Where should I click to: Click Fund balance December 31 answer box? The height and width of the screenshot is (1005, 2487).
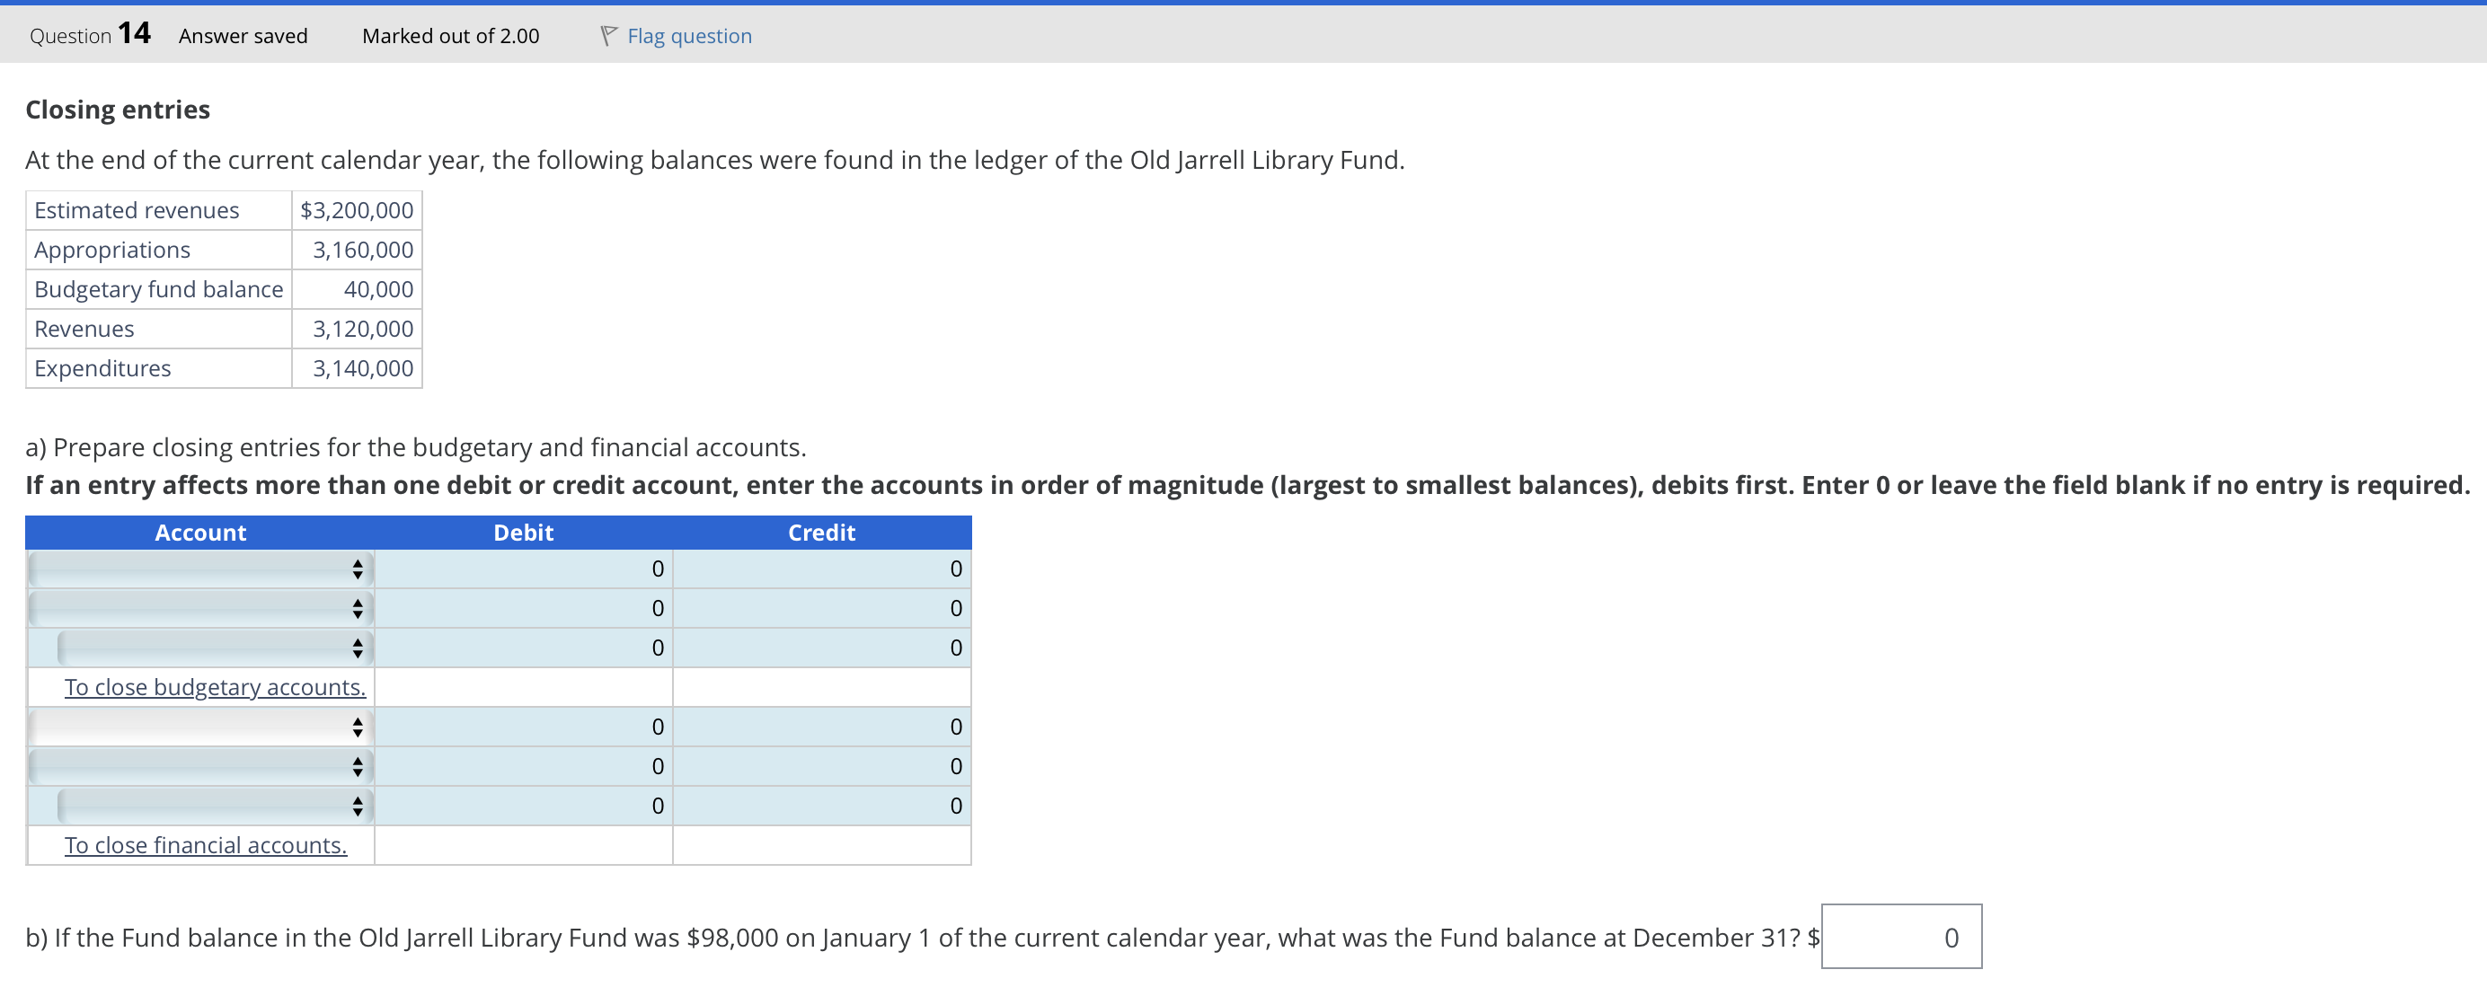point(1901,937)
